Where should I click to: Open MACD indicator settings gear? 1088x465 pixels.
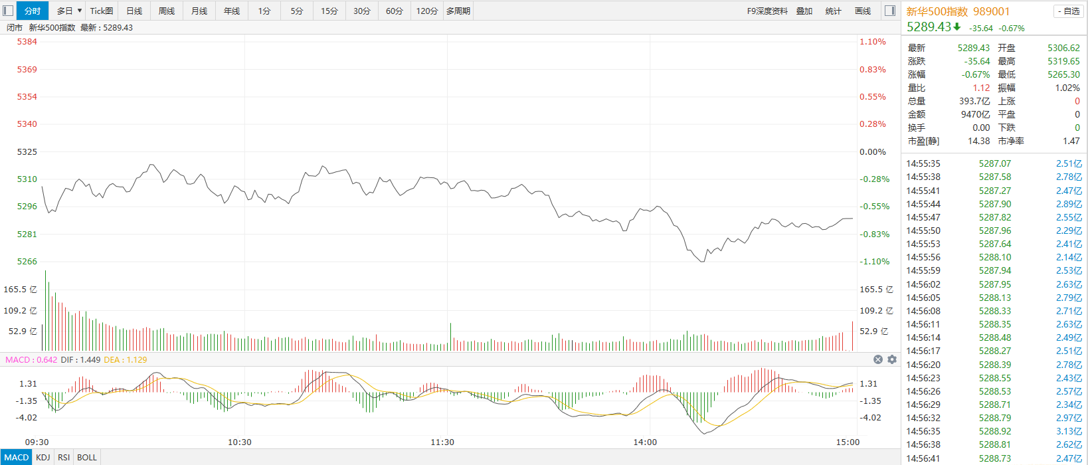tap(892, 359)
